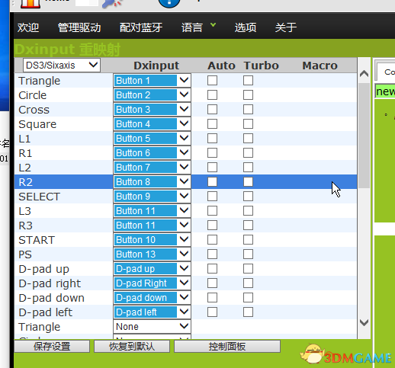Open the L3 mapping dropdown
Viewport: 395px width, 368px height.
pyautogui.click(x=152, y=211)
